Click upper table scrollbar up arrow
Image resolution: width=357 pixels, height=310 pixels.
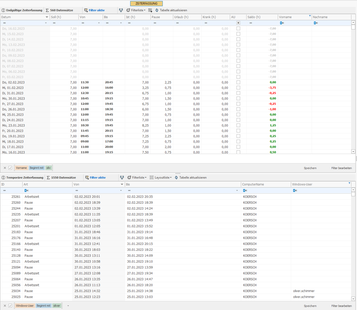click(x=353, y=23)
